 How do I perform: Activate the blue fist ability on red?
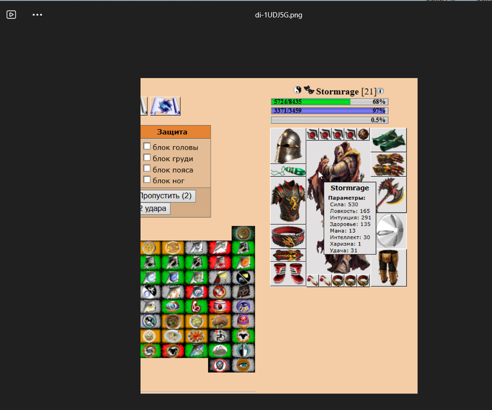[196, 292]
